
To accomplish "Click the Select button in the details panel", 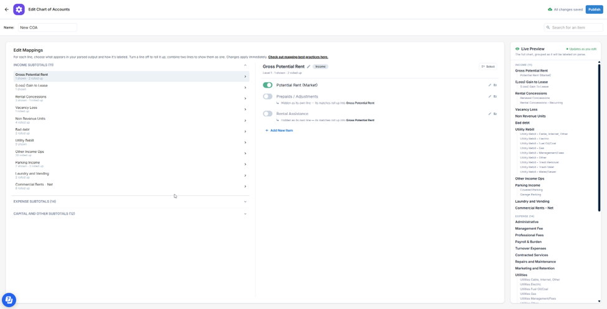I will coord(487,67).
